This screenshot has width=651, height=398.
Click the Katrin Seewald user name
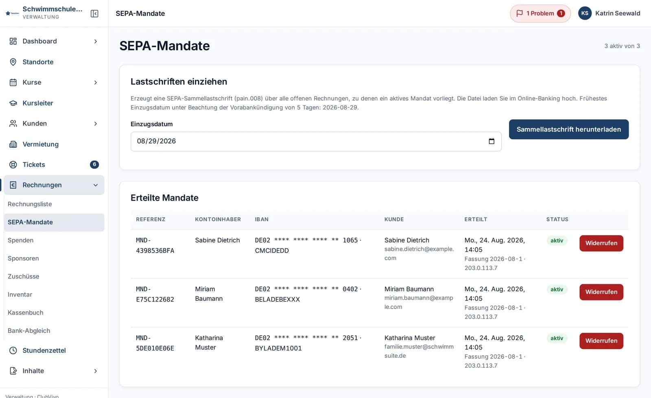click(x=617, y=13)
